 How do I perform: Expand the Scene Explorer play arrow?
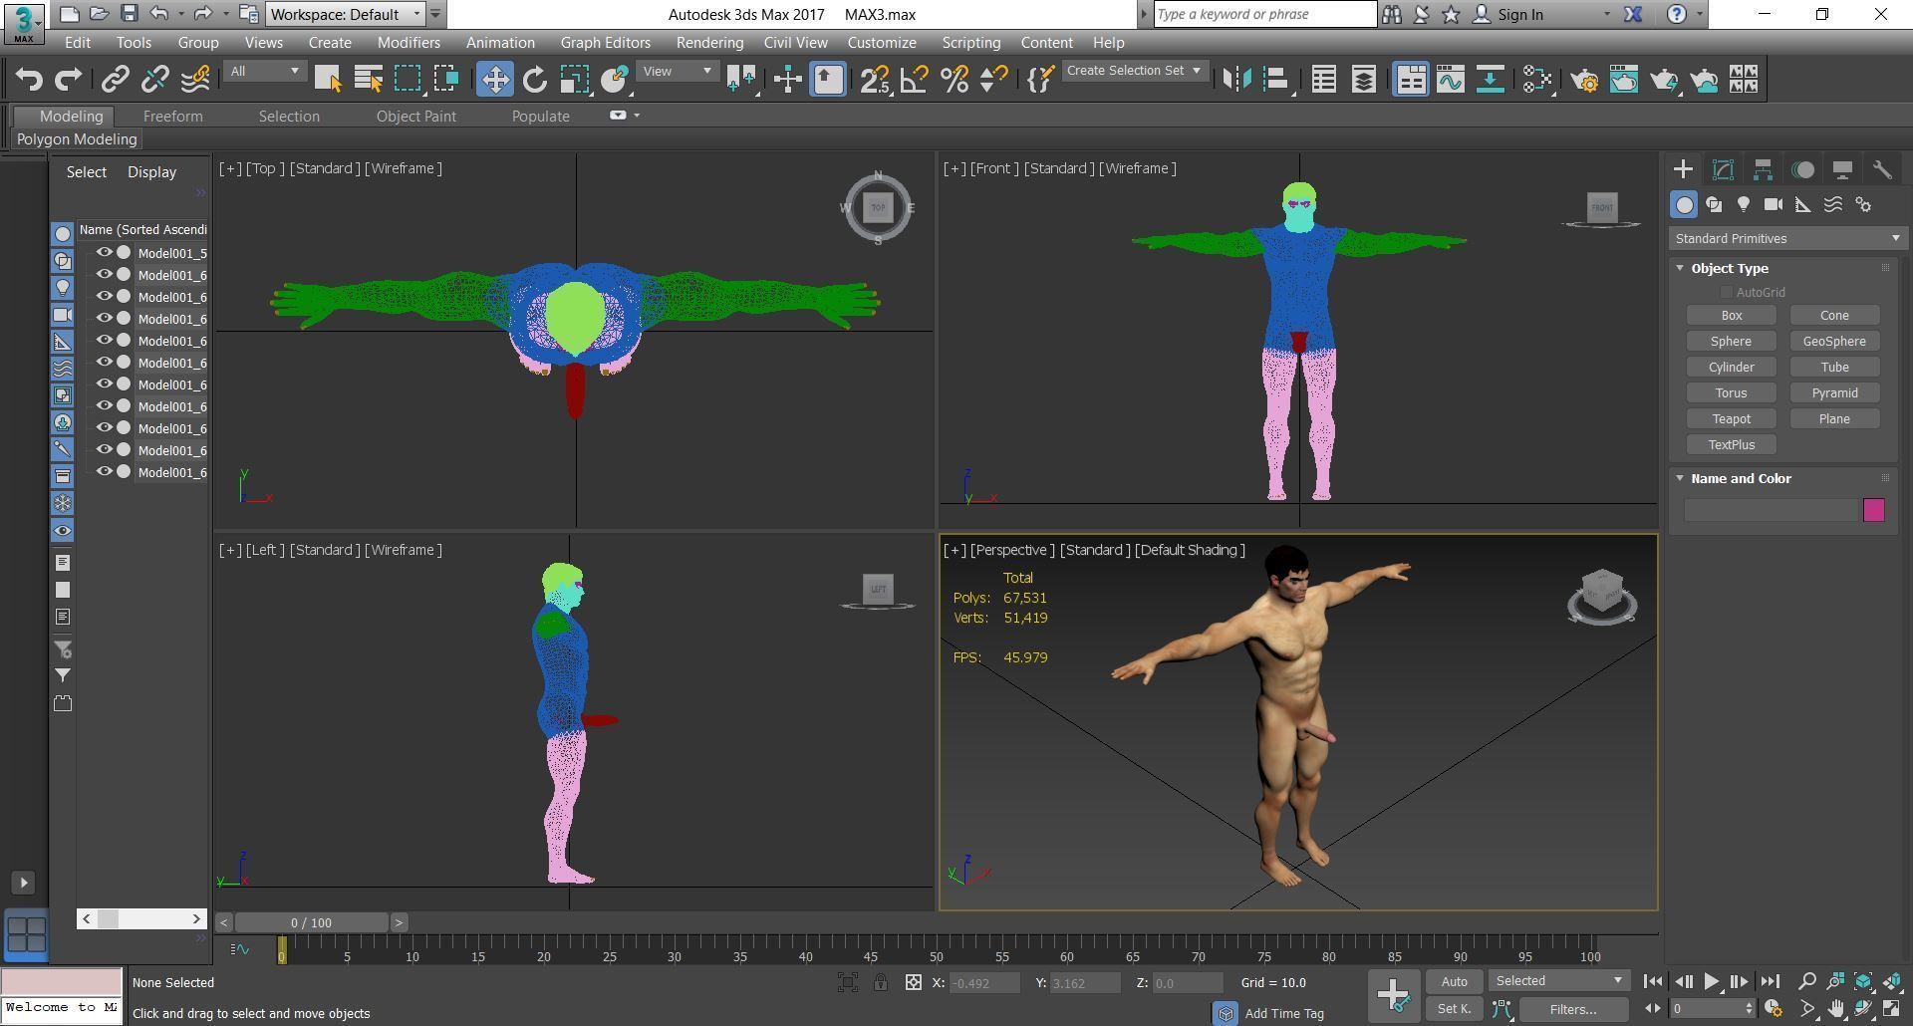24,883
